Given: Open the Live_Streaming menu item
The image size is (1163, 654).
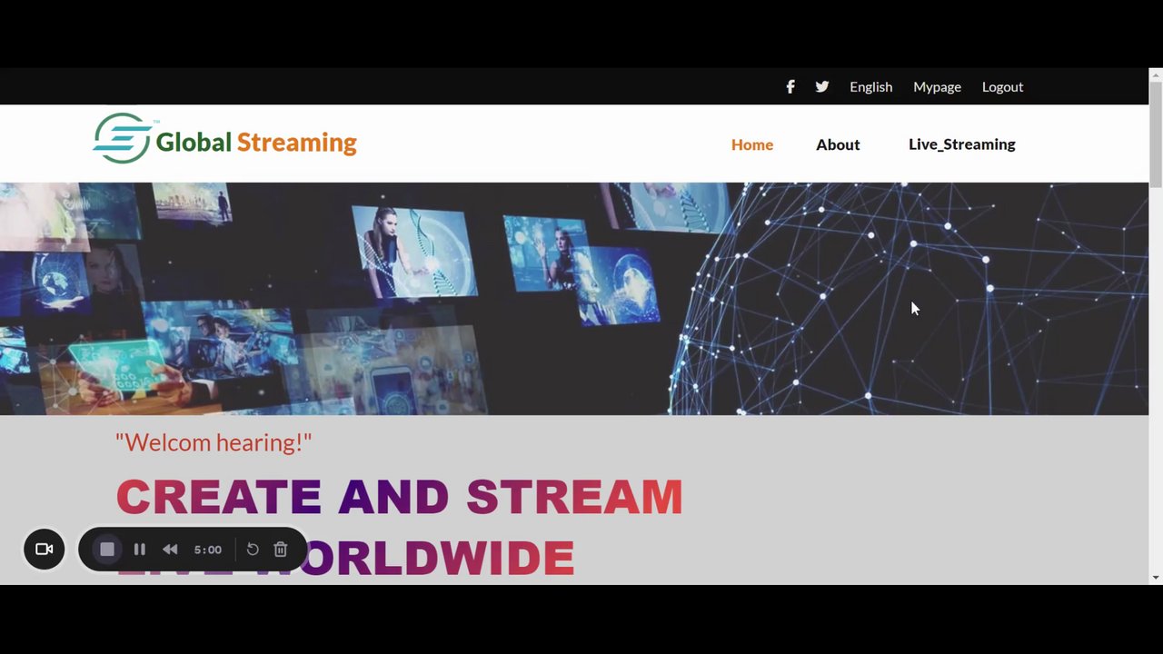Looking at the screenshot, I should (x=961, y=144).
